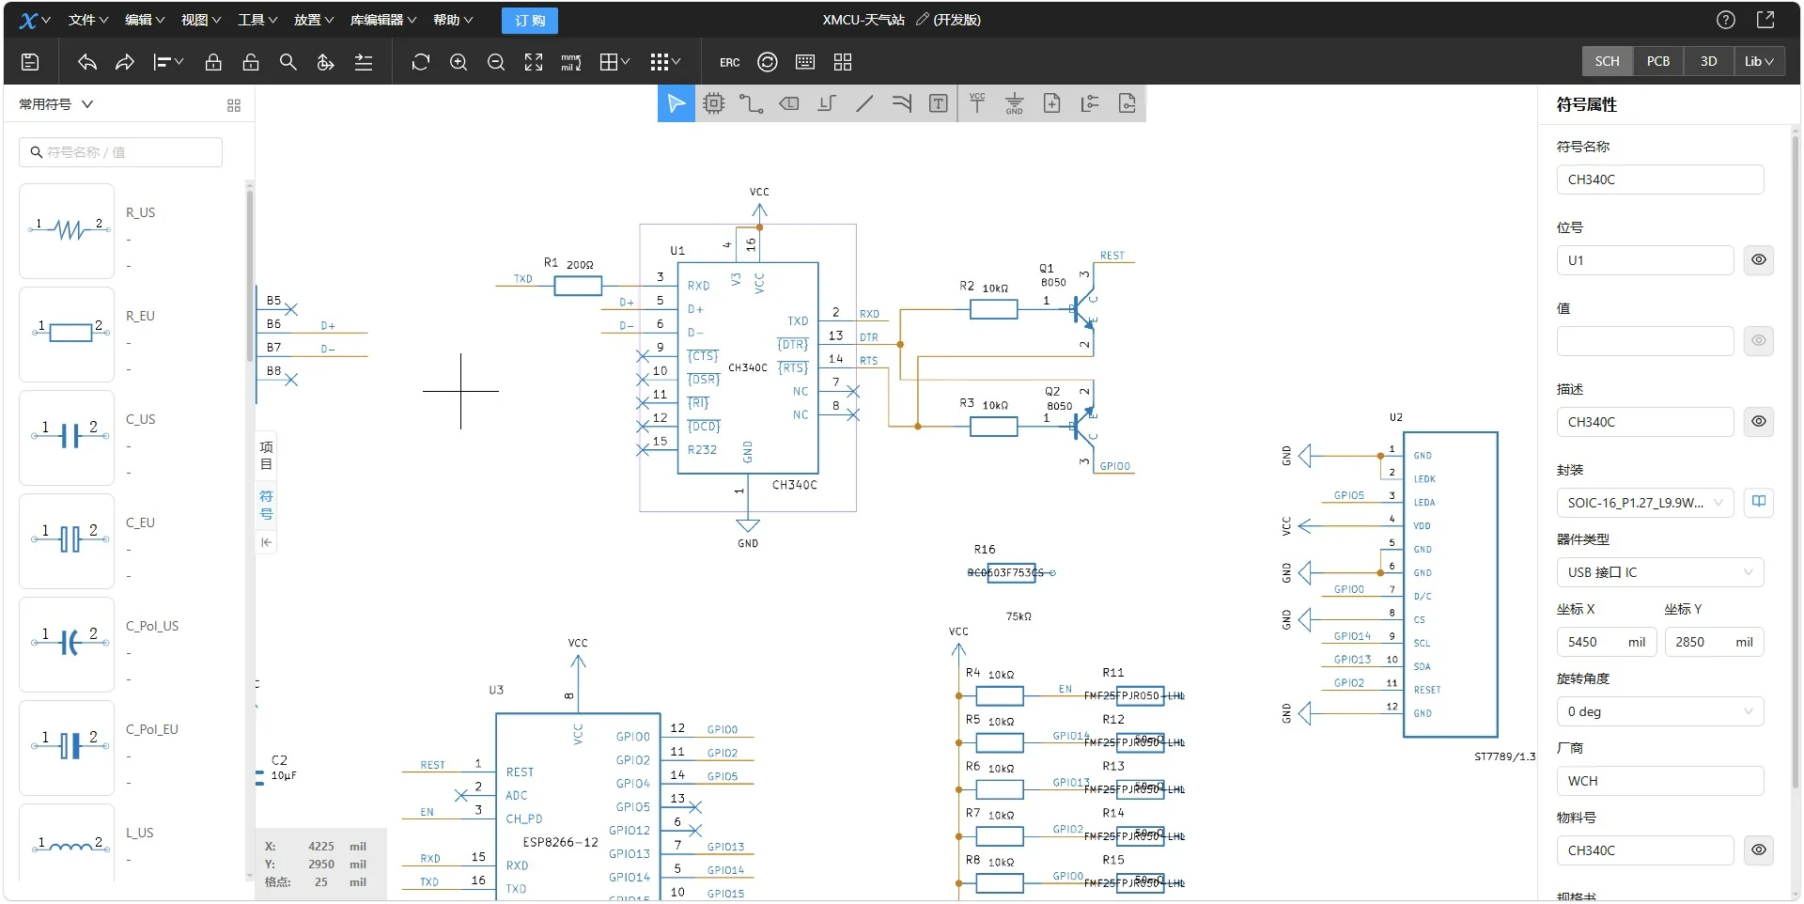Place a component using the chip icon

pos(714,103)
